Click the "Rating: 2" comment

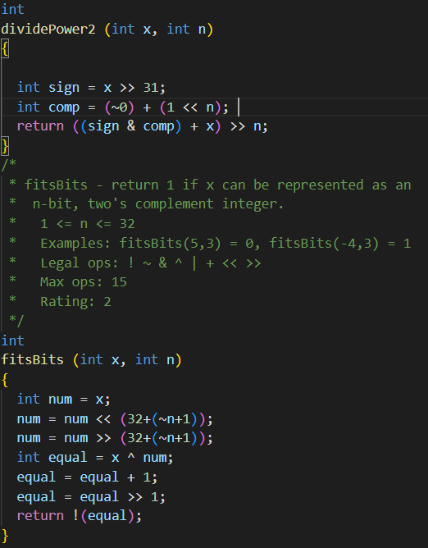point(75,302)
